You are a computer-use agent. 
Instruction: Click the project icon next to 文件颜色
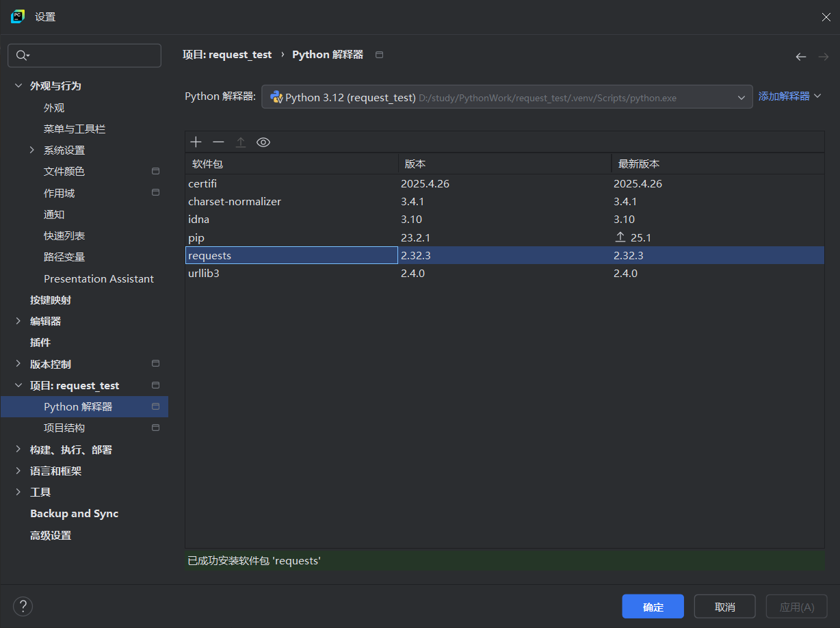pyautogui.click(x=155, y=171)
